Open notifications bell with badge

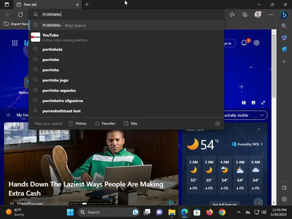point(244,43)
